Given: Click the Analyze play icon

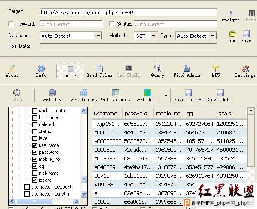Looking at the screenshot, I should (x=231, y=13).
